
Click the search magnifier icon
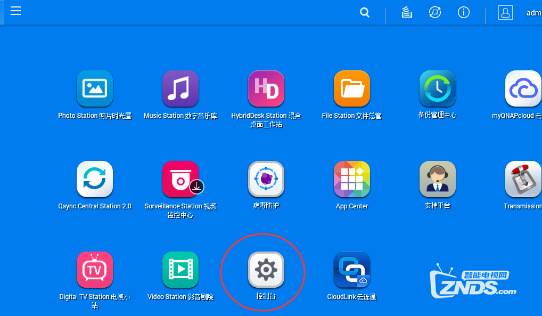[365, 13]
